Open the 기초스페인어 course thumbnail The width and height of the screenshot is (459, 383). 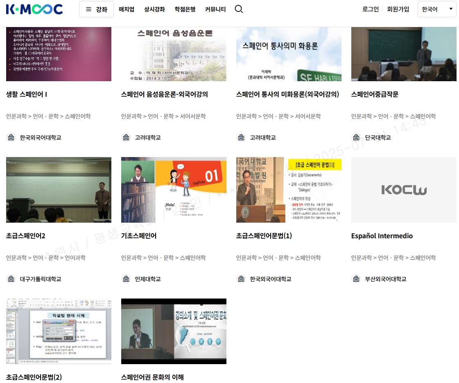click(174, 190)
